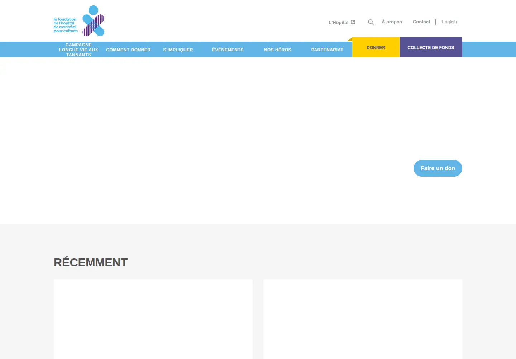Click the Récemment heading
This screenshot has width=516, height=359.
[91, 262]
